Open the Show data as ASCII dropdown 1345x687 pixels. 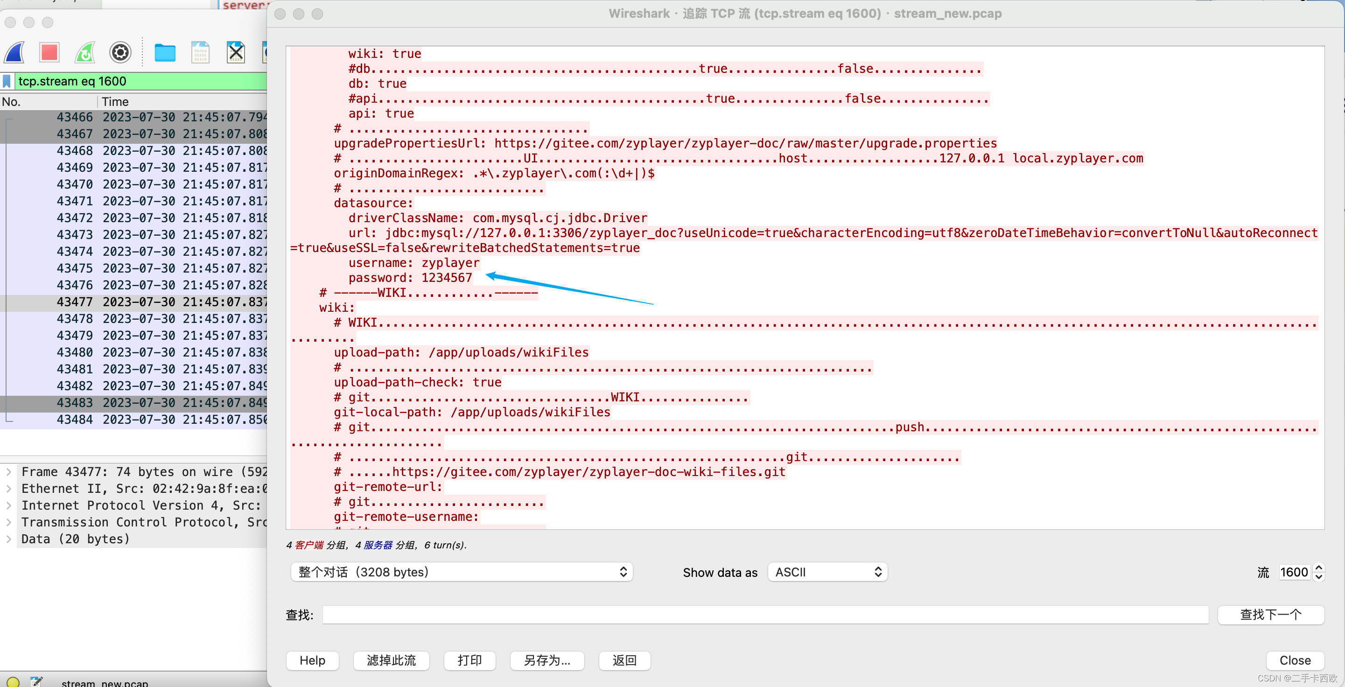(827, 572)
